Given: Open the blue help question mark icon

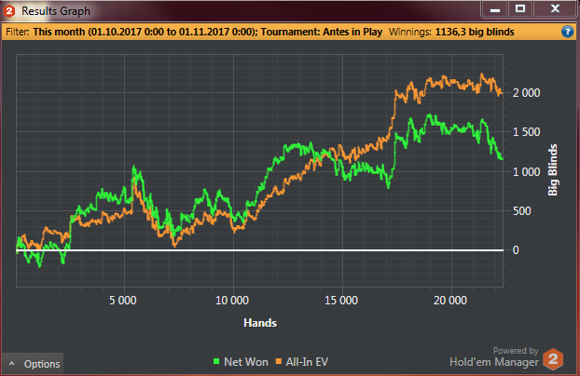Looking at the screenshot, I should [x=567, y=32].
